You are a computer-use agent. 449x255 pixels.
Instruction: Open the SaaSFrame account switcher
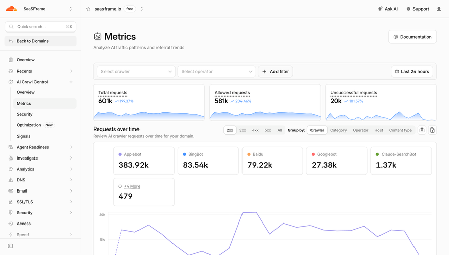[x=71, y=9]
